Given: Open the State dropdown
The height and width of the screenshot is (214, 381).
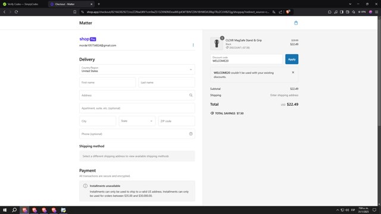Looking at the screenshot, I should click(137, 121).
